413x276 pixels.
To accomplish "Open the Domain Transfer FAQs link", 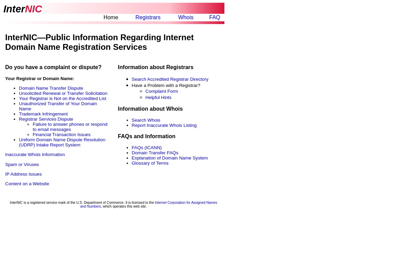I will 155,153.
